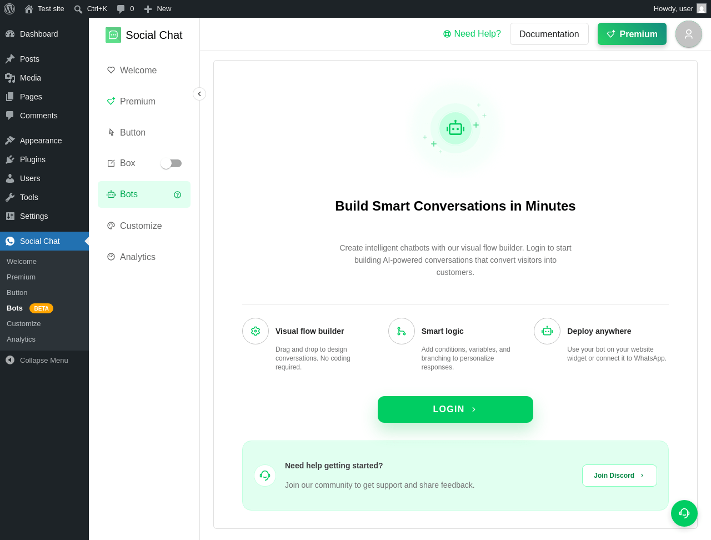Open the search icon beside Ctrl+K
Image resolution: width=711 pixels, height=540 pixels.
click(x=78, y=9)
